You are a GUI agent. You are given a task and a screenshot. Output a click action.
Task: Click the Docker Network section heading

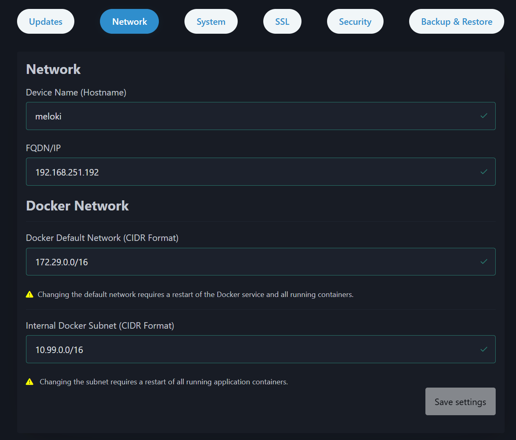[77, 206]
